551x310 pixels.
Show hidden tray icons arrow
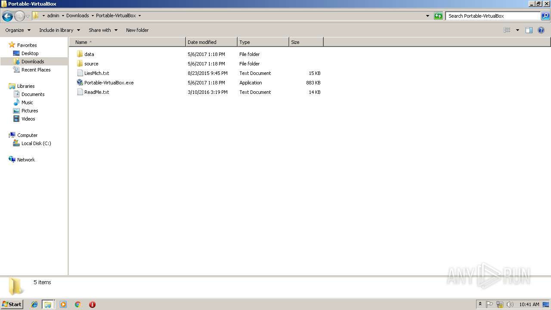[x=480, y=304]
